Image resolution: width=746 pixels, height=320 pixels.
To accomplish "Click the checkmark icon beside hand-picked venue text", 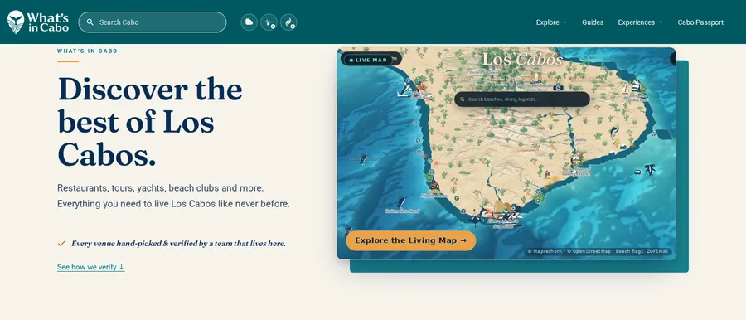I will [x=61, y=244].
